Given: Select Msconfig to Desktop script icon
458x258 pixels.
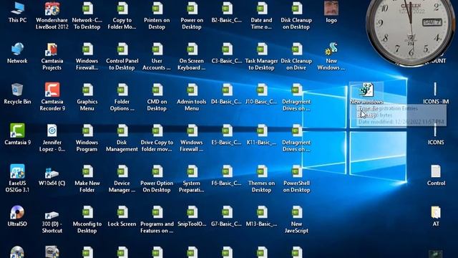Looking at the screenshot, I should click(87, 212).
